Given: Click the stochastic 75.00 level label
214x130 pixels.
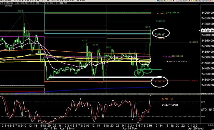Looking at the screenshot, I should pos(203,117).
